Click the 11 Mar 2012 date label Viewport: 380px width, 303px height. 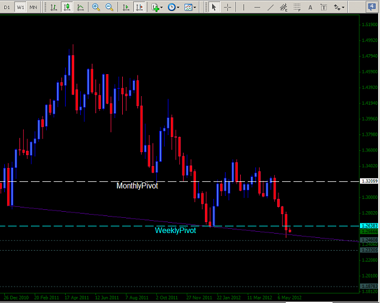(x=260, y=298)
